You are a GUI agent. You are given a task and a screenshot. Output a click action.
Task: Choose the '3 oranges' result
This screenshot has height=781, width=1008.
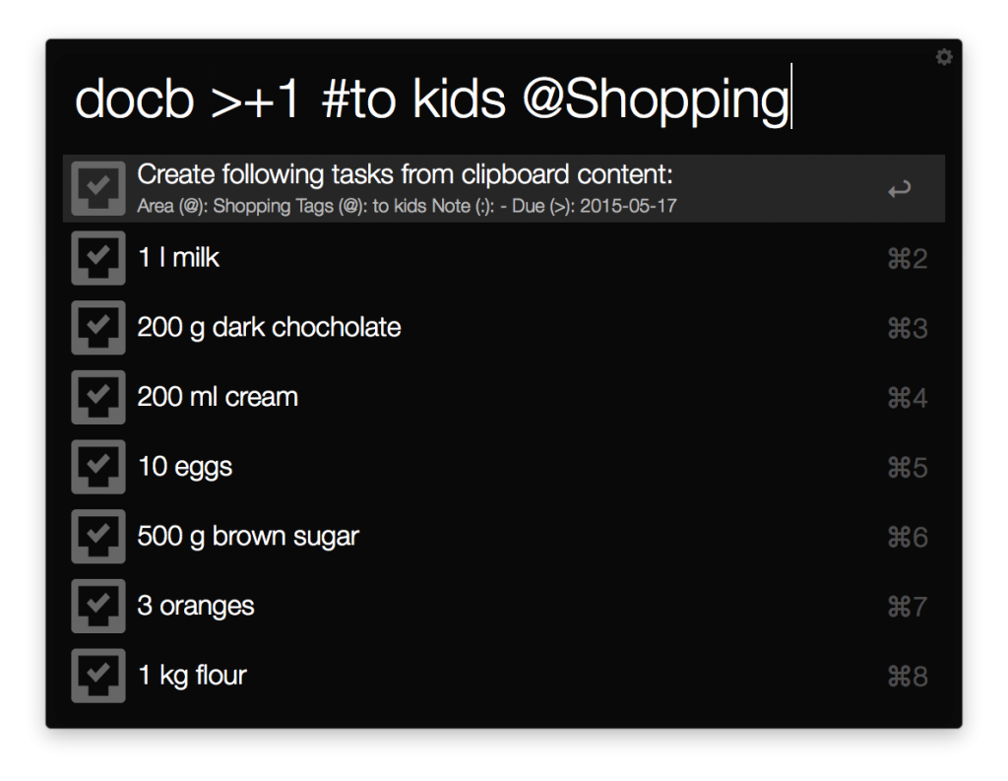click(x=196, y=606)
